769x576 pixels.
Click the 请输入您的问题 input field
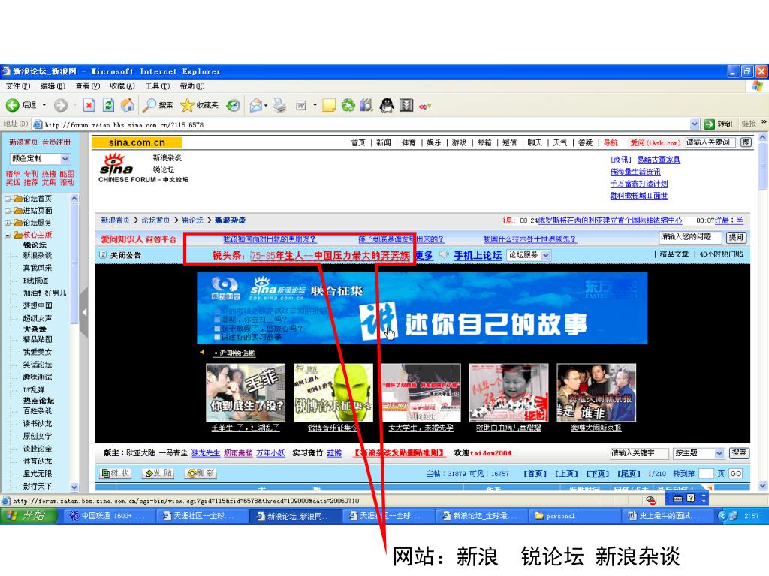691,237
